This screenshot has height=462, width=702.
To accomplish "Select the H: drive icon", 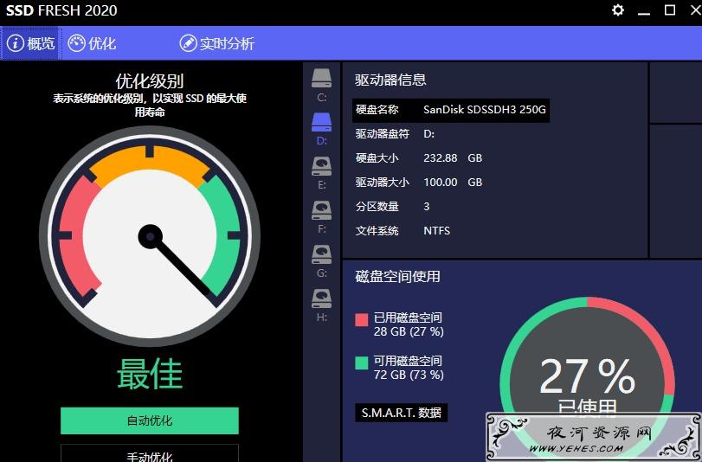I will [321, 298].
